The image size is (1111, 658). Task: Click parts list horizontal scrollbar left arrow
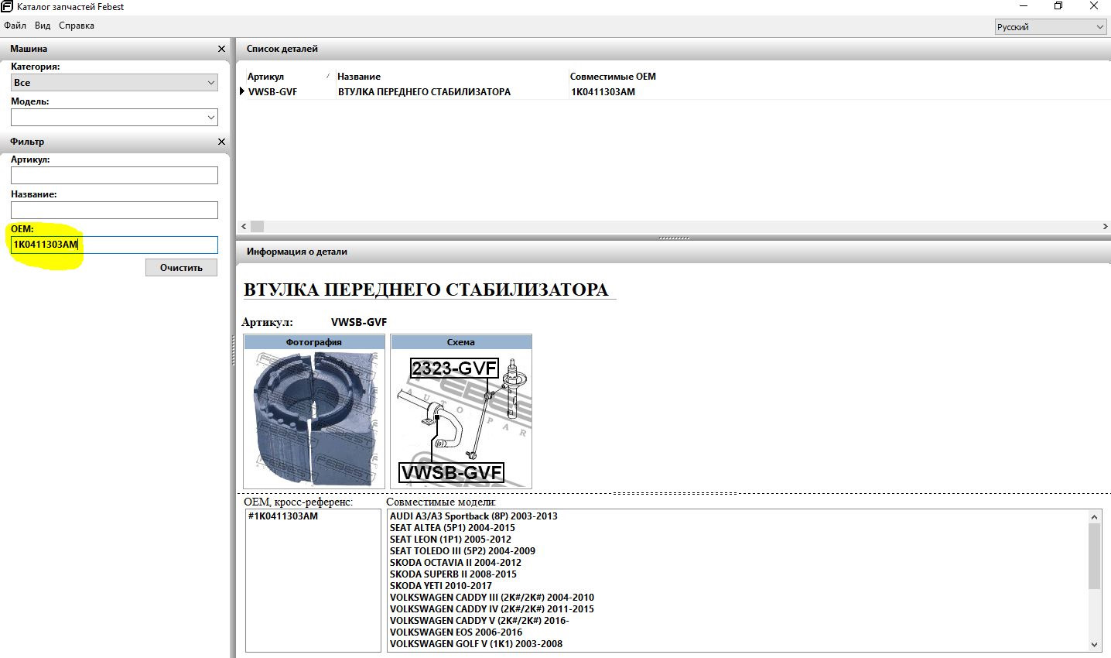pos(244,227)
